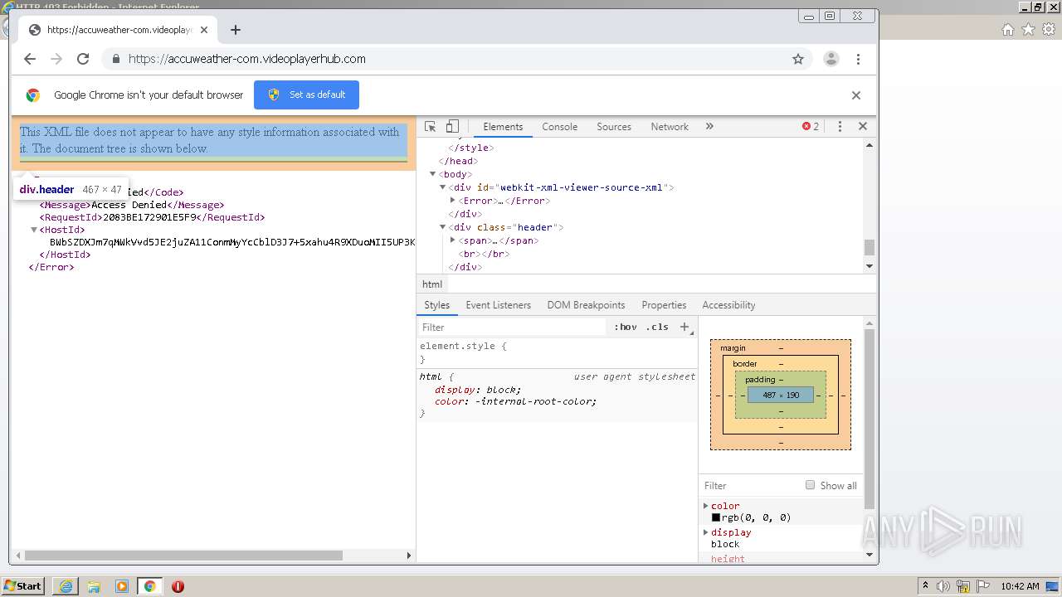Show more DevTools tabs with the chevron
This screenshot has width=1062, height=597.
(709, 127)
